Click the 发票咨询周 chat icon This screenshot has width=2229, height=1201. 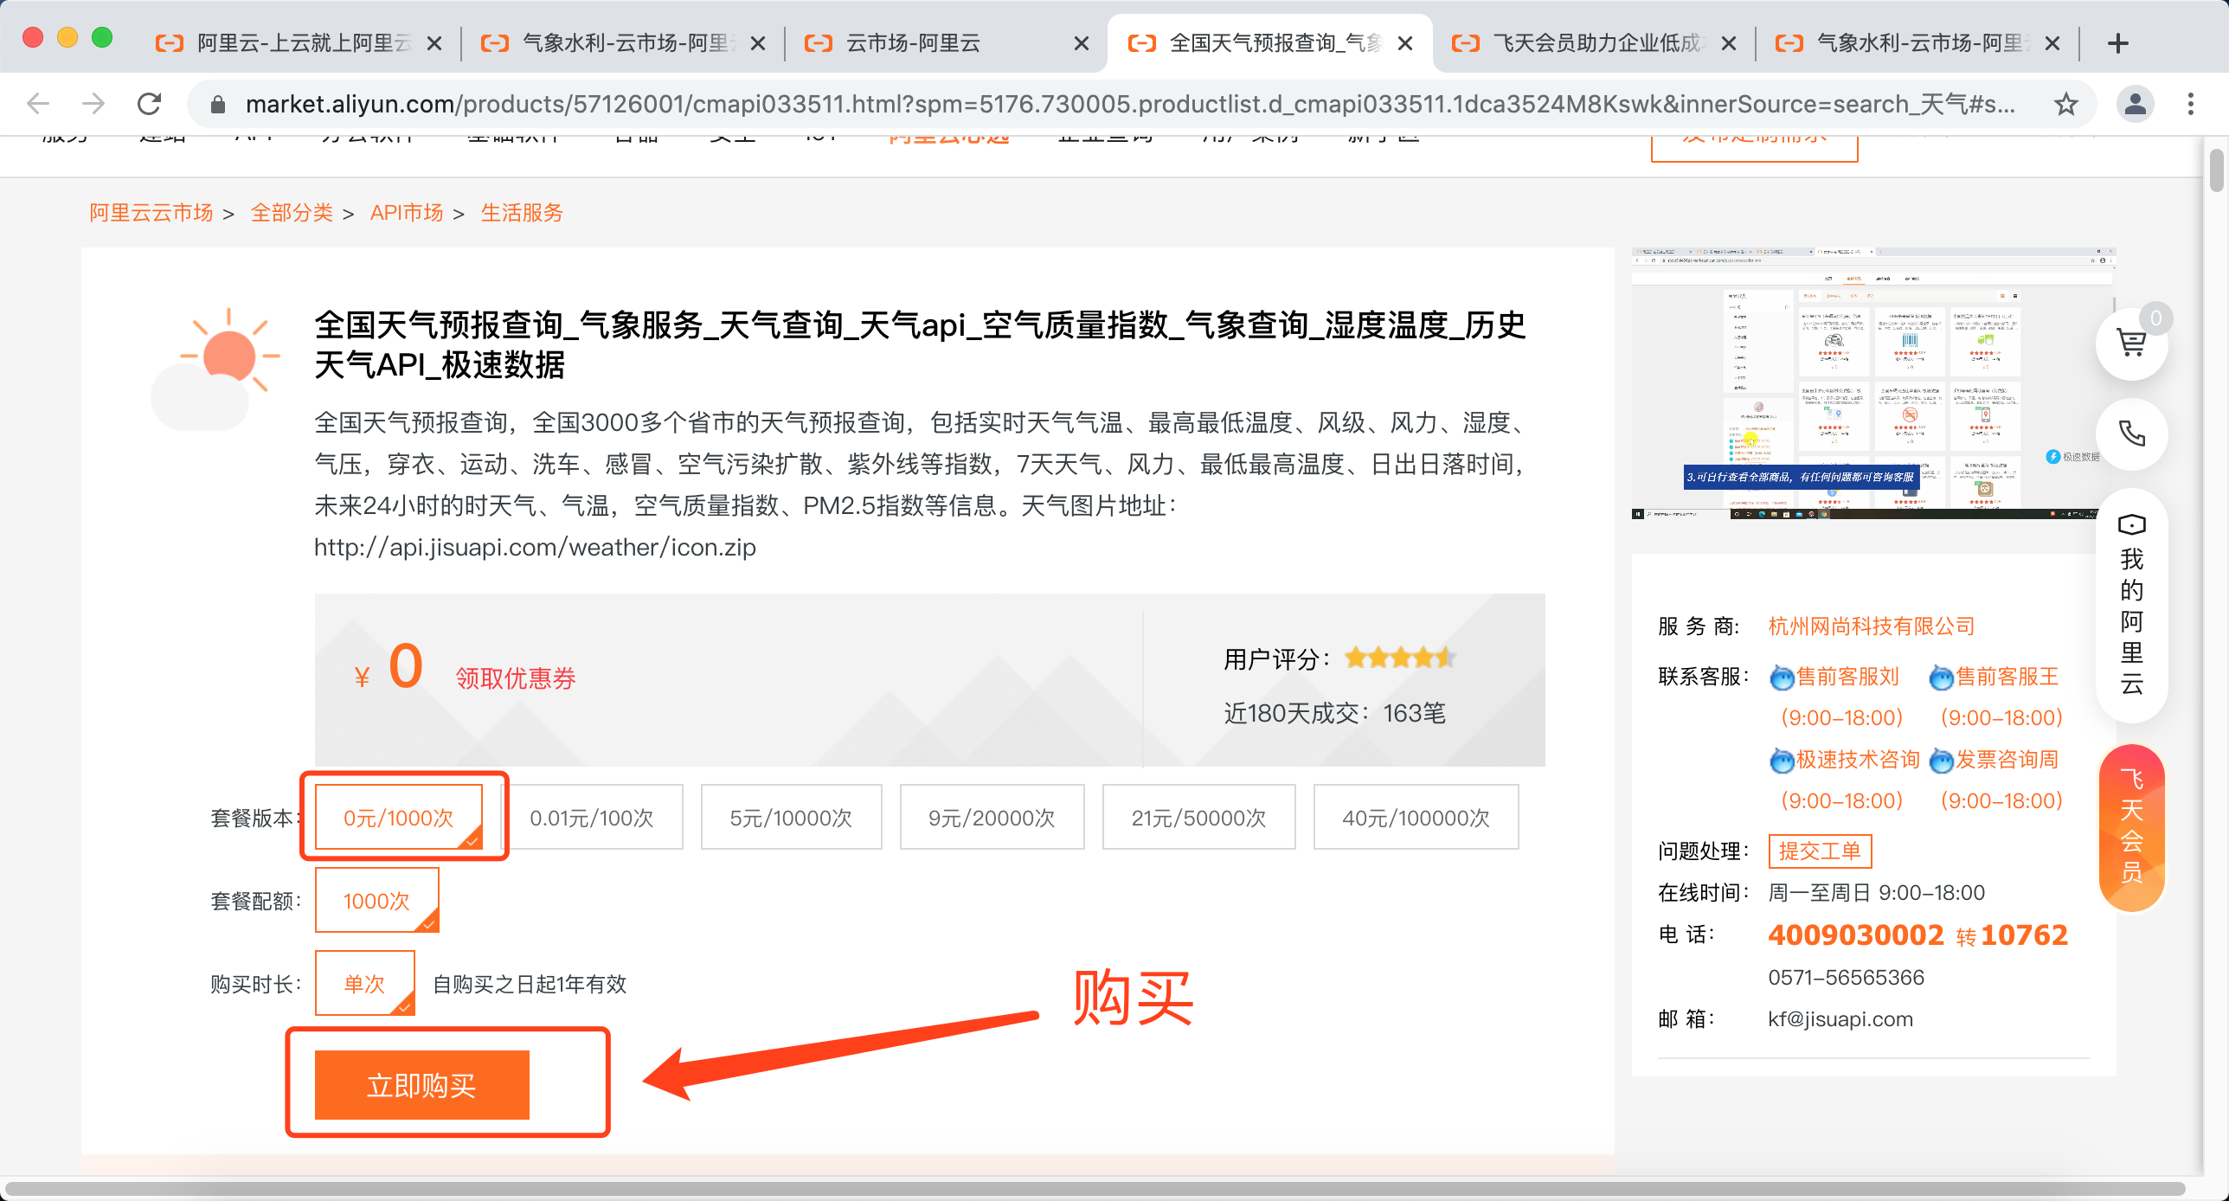pyautogui.click(x=1942, y=761)
